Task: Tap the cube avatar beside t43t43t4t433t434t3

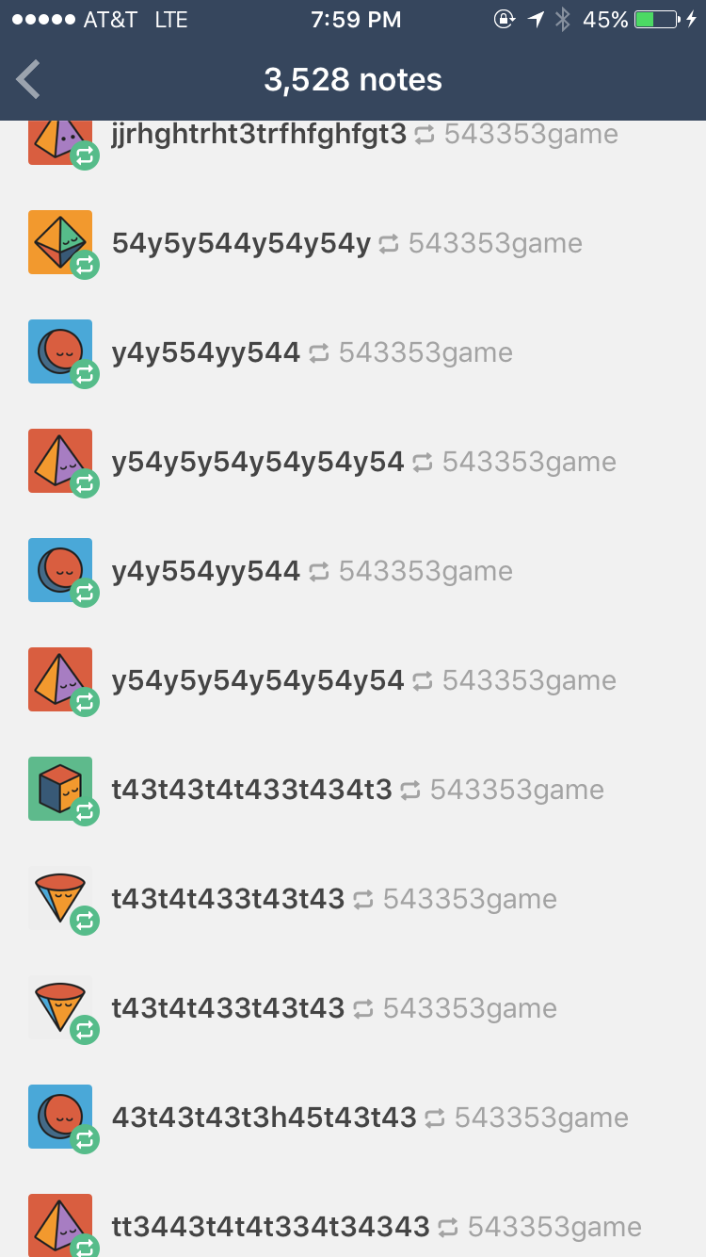Action: [60, 789]
